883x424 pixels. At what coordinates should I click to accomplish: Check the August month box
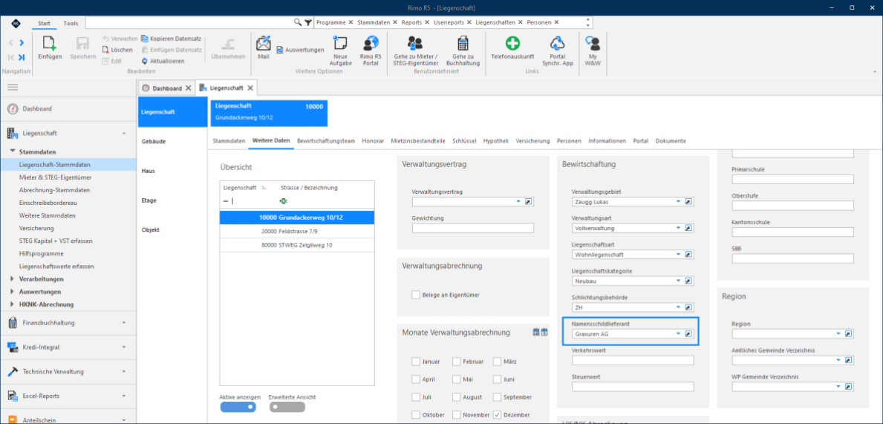[457, 397]
